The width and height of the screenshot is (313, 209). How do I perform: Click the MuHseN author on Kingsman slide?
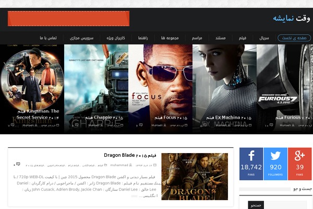[x=28, y=125]
